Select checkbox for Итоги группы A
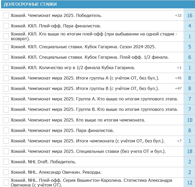The image size is (195, 187). click(6, 78)
